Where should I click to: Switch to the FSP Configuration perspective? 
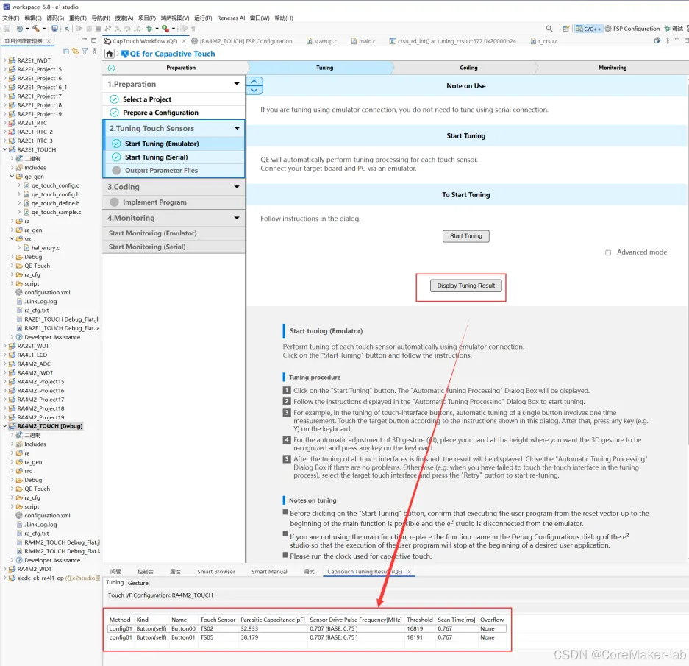pos(632,29)
